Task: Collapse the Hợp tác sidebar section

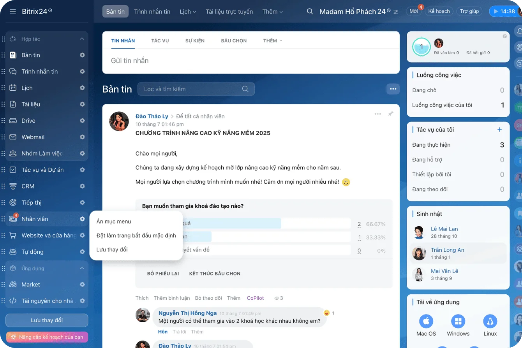Action: point(82,39)
